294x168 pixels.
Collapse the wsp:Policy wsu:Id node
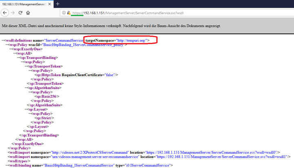(7, 45)
